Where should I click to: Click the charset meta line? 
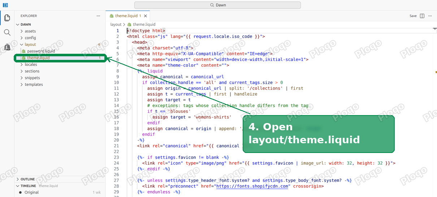pyautogui.click(x=165, y=48)
